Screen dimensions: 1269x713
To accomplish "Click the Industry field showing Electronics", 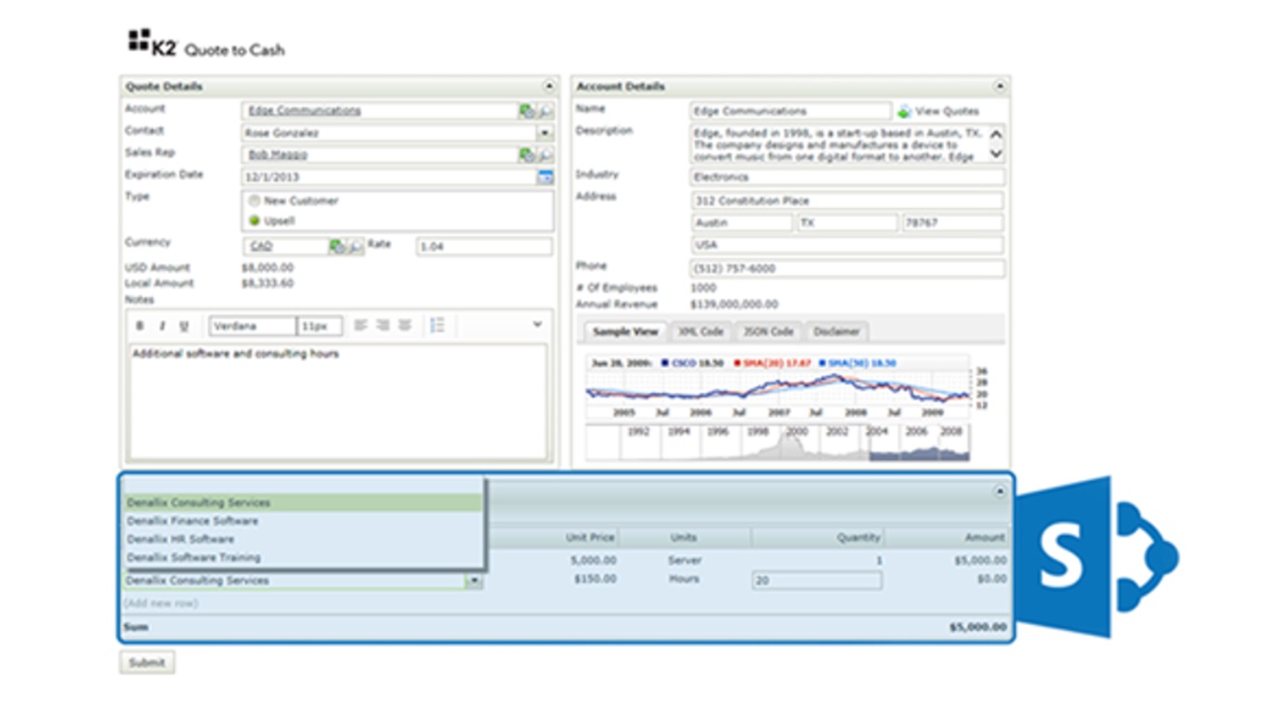I will (847, 177).
